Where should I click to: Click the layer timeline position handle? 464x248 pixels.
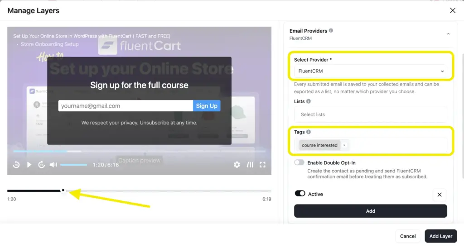pyautogui.click(x=63, y=191)
